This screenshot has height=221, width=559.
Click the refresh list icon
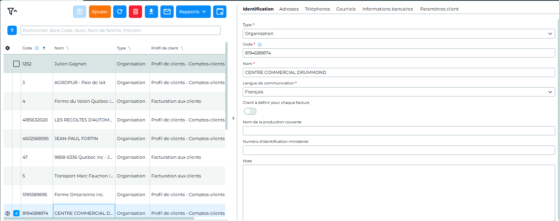(120, 12)
